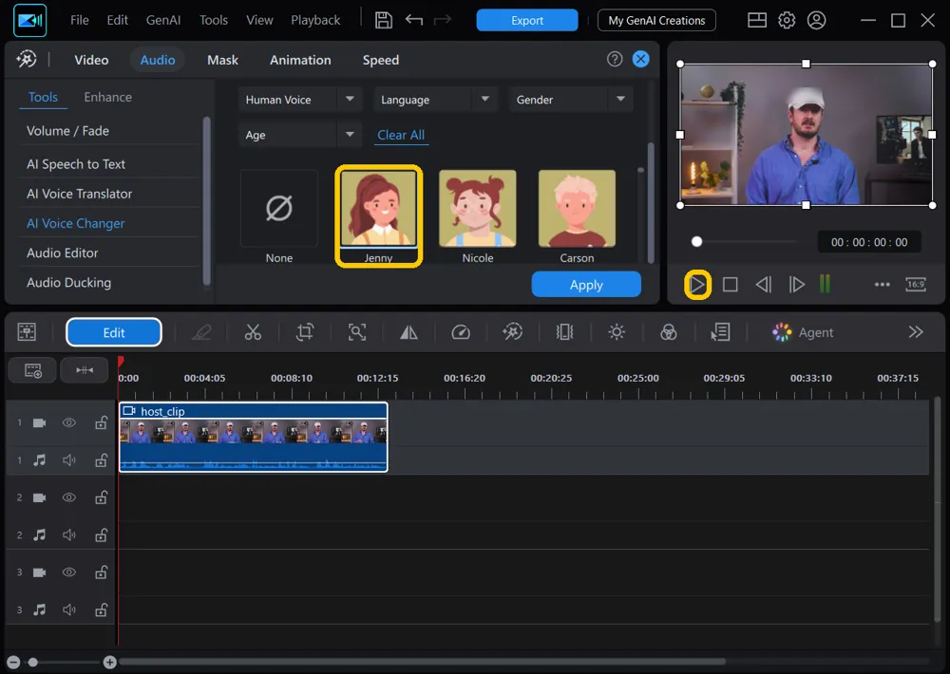Click the Clear All link
Screen dimensions: 950x674
(401, 135)
